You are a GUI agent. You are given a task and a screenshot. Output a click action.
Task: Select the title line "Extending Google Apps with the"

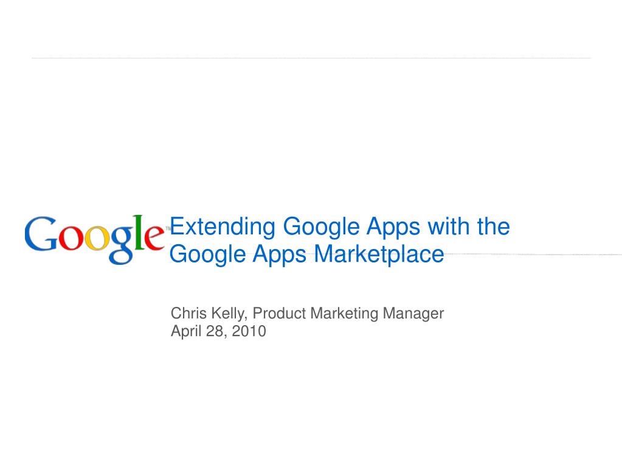[339, 226]
